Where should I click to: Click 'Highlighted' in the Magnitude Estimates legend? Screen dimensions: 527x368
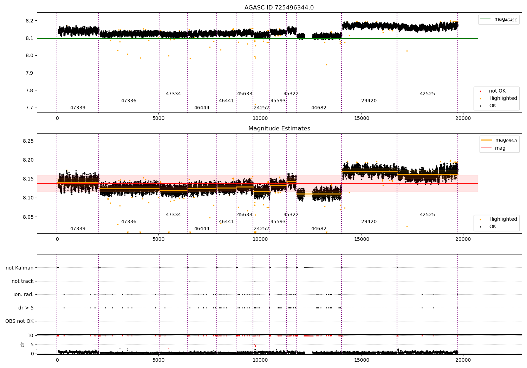click(499, 219)
